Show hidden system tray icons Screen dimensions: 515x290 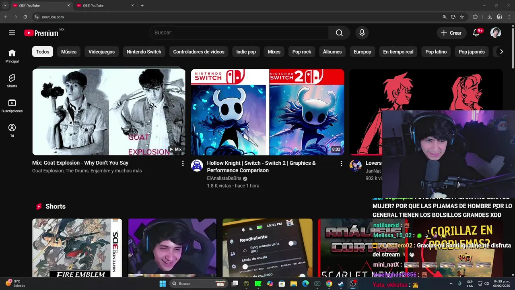451,284
